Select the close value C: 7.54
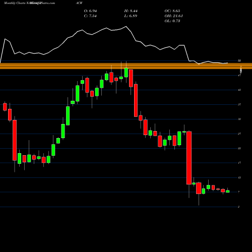Viewport: 252px width, 252px height. [x=90, y=16]
